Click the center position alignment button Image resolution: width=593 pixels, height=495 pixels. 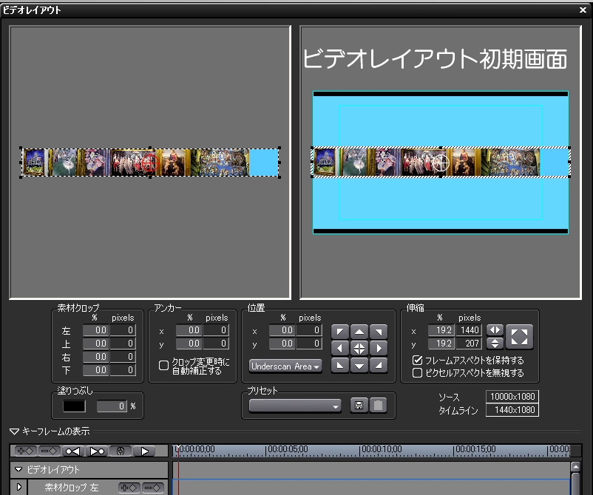[359, 347]
